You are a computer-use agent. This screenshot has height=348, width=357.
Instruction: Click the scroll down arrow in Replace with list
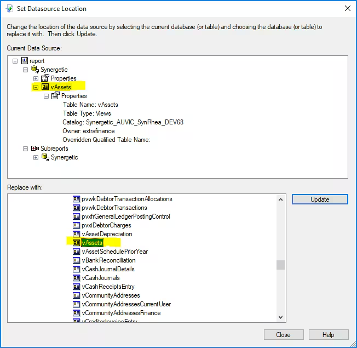tap(280, 317)
